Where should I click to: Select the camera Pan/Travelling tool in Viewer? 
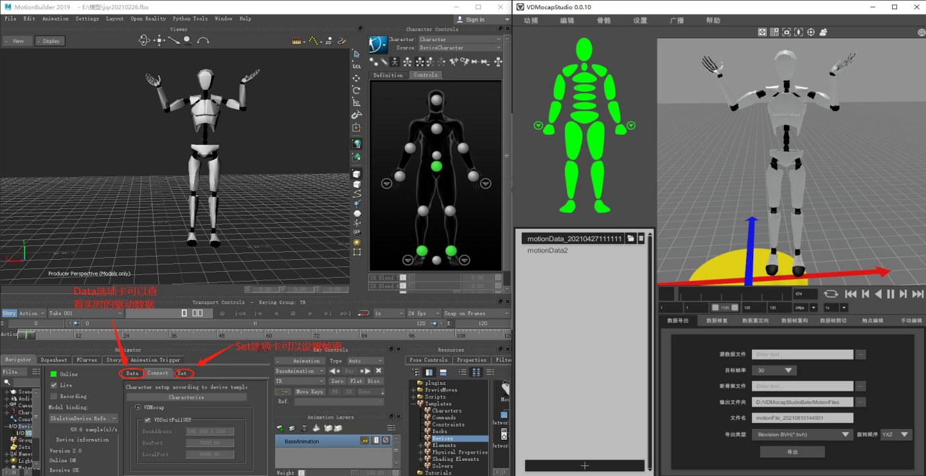159,40
